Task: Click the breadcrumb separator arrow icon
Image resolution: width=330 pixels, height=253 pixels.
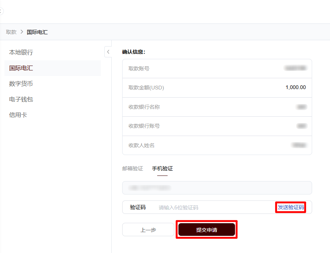Action: (x=22, y=32)
